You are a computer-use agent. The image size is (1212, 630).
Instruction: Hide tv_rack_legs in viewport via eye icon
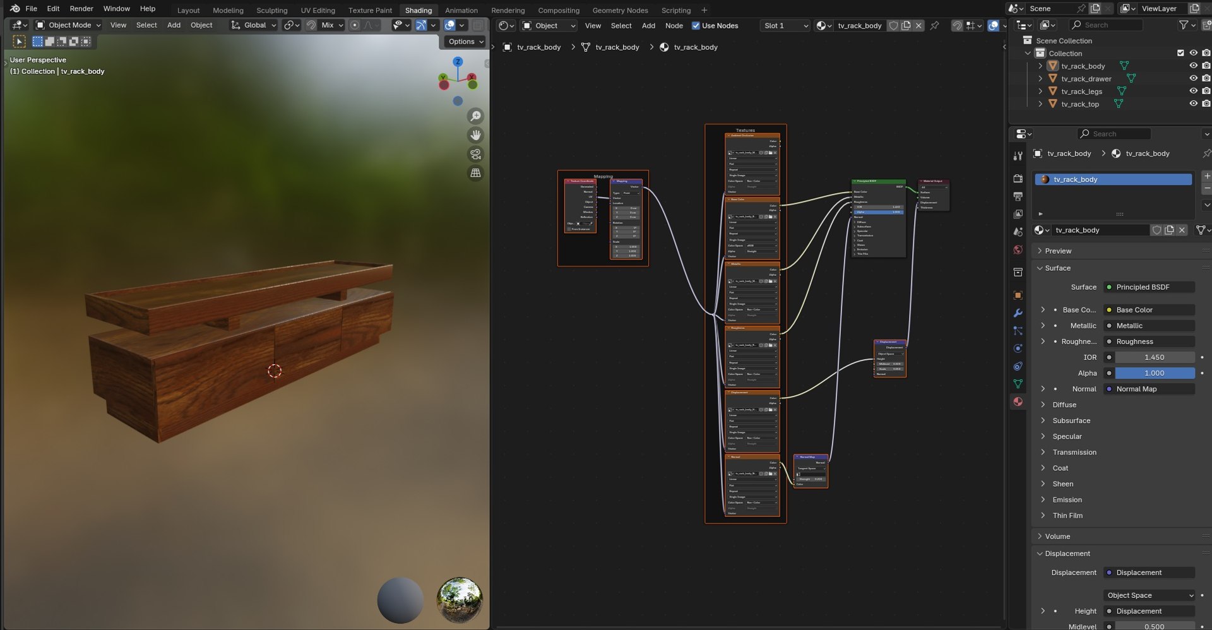(1193, 92)
